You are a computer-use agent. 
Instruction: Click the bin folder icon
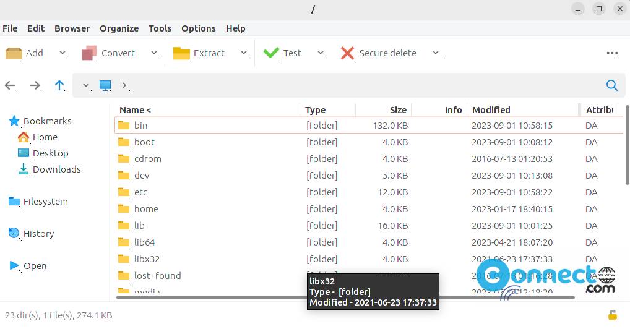click(124, 126)
